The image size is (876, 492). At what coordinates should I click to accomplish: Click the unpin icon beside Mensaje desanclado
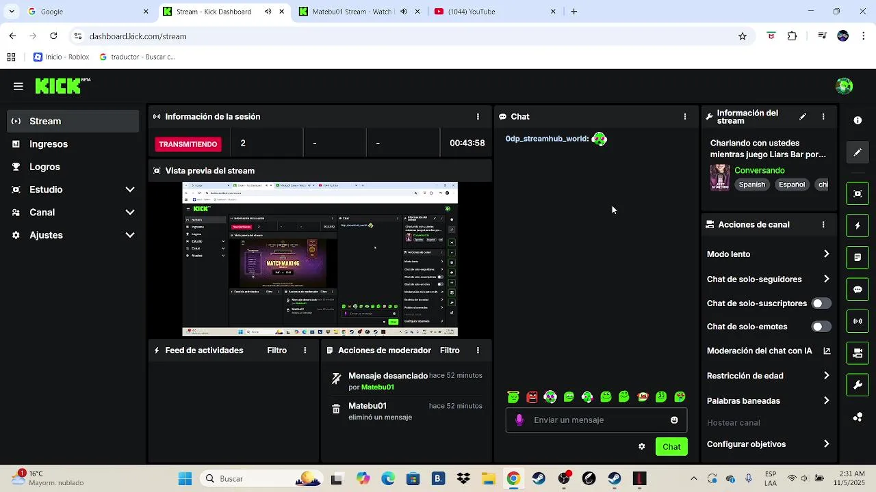pos(336,379)
